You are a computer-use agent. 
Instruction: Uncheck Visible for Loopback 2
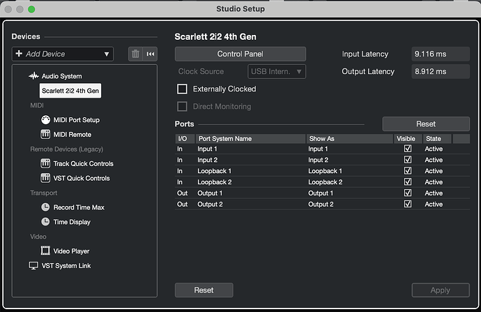(408, 181)
